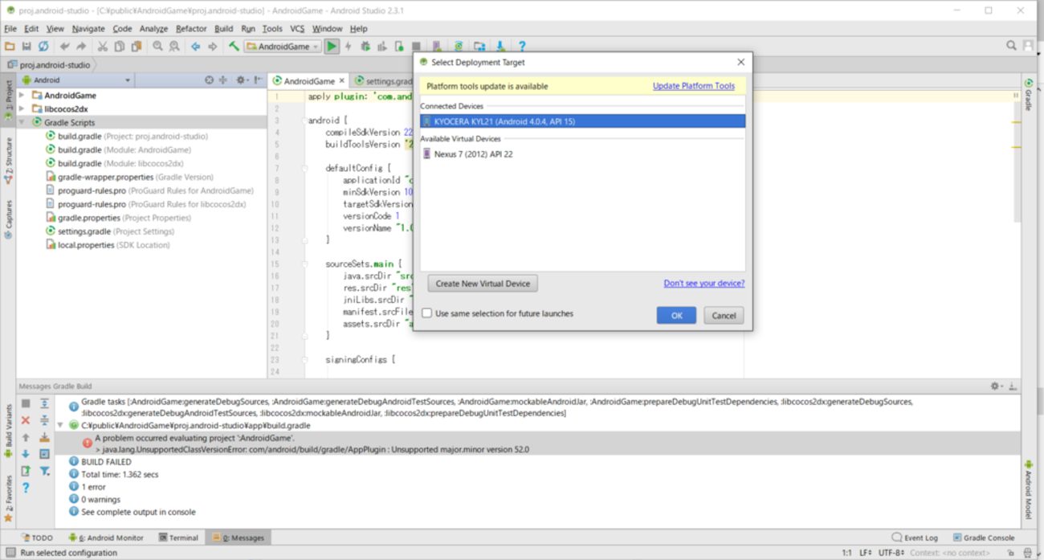Viewport: 1044px width, 560px height.
Task: Click the Debug bug icon in toolbar
Action: click(x=365, y=47)
